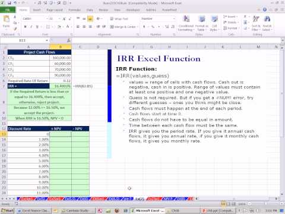Toggle Align Text Left

click(x=78, y=27)
